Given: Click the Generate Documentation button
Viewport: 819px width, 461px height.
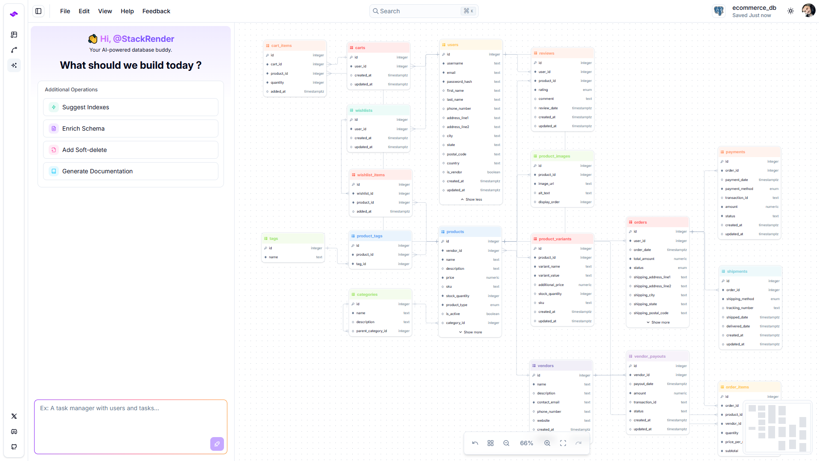Looking at the screenshot, I should [x=131, y=171].
